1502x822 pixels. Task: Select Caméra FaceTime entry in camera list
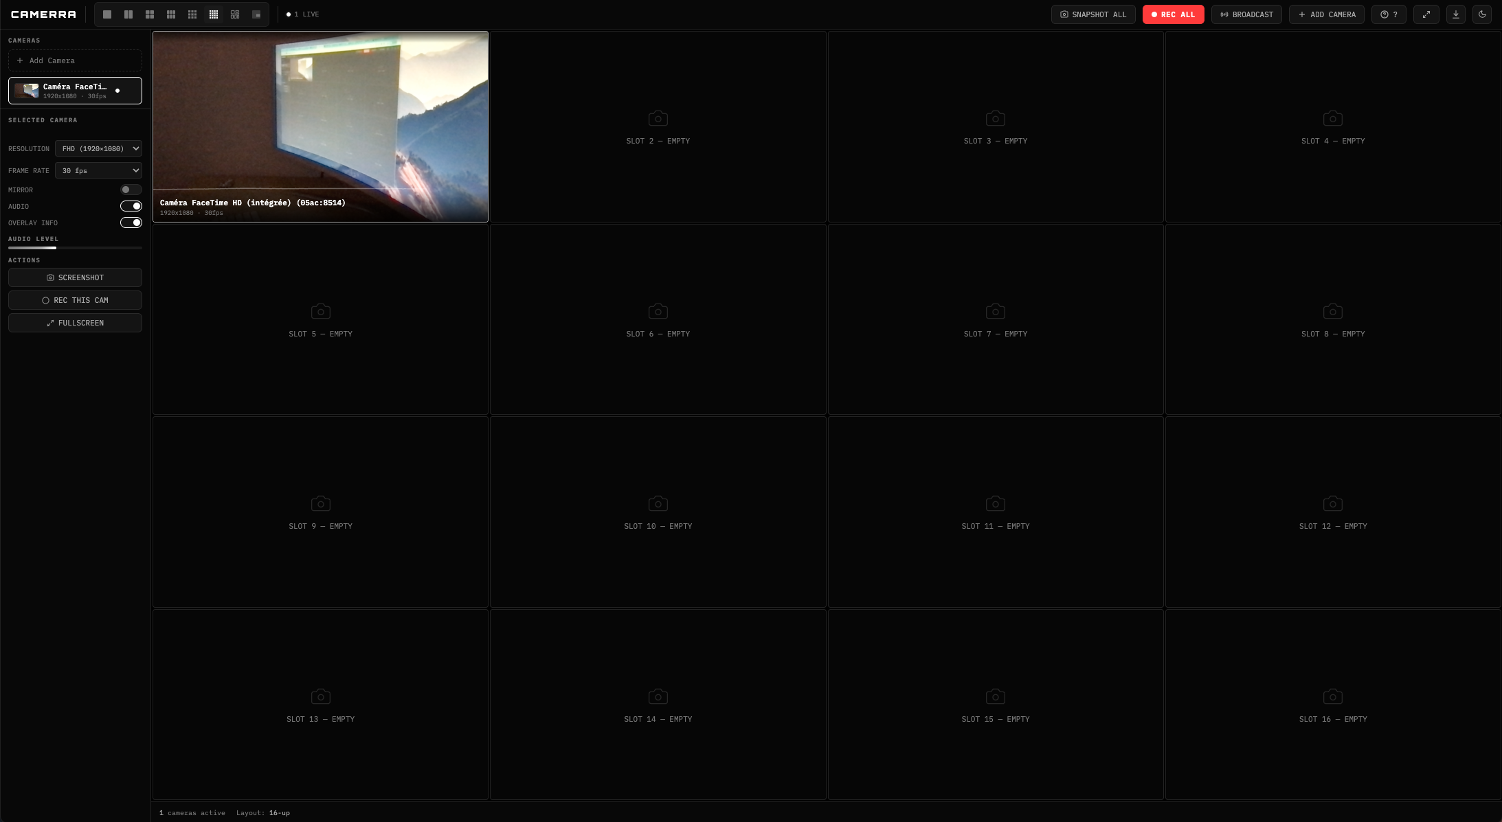point(75,91)
